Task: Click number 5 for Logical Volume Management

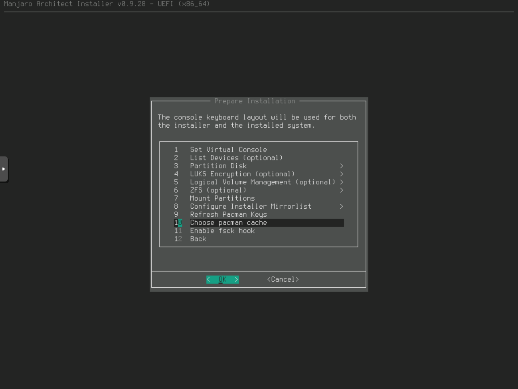Action: coord(176,182)
